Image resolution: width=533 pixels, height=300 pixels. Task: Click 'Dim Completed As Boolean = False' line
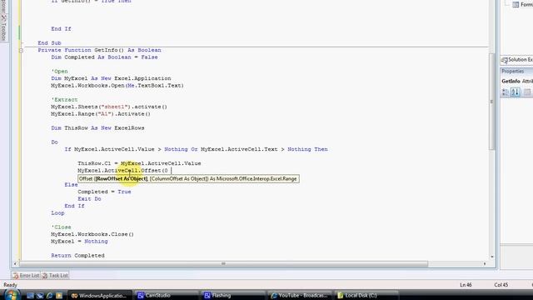[x=104, y=57]
